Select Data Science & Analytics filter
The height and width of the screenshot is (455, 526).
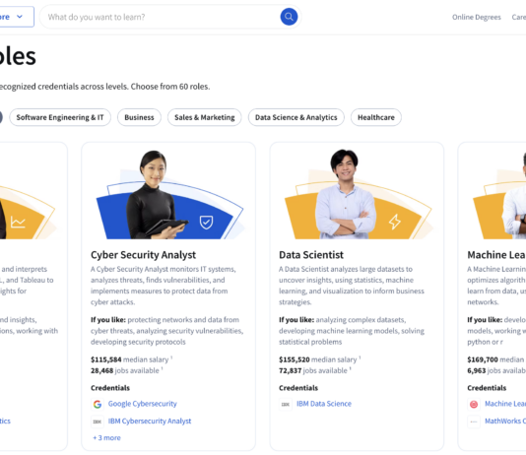(x=296, y=117)
